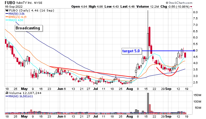Click the 'Broadcasting' annotation box
This screenshot has height=119, width=206.
[29, 28]
